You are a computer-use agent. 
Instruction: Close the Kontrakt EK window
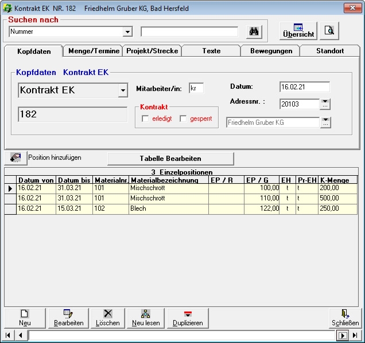click(x=352, y=8)
